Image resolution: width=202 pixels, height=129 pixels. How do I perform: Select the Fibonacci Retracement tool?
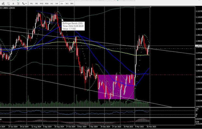[8, 3]
